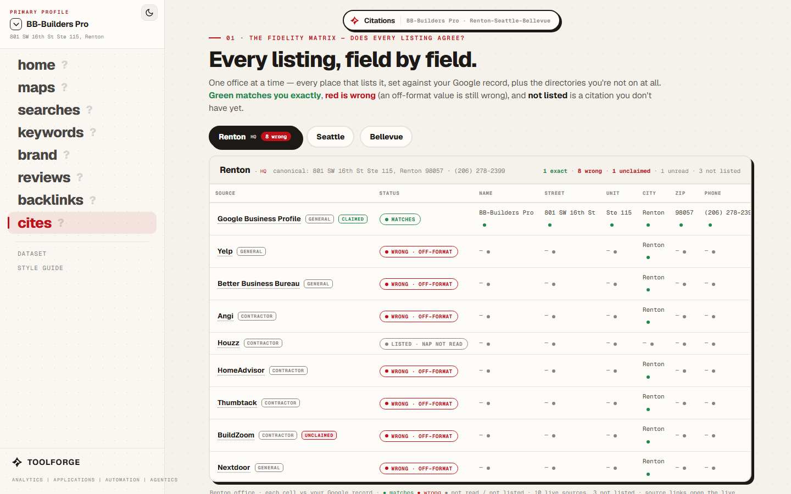
Task: Click the help icon beside reviews
Action: click(80, 177)
